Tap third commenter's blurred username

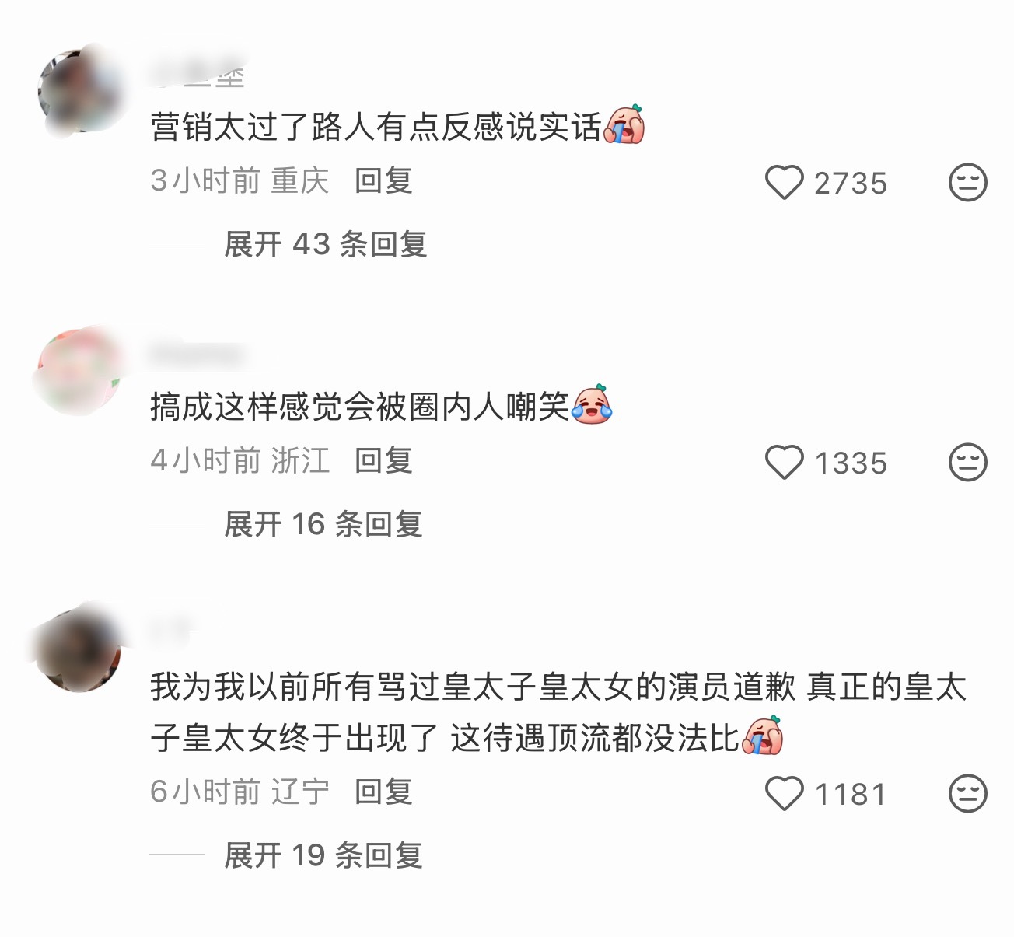171,631
